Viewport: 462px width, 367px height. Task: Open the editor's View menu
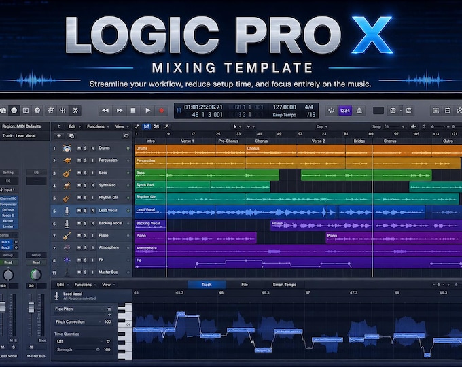(109, 285)
